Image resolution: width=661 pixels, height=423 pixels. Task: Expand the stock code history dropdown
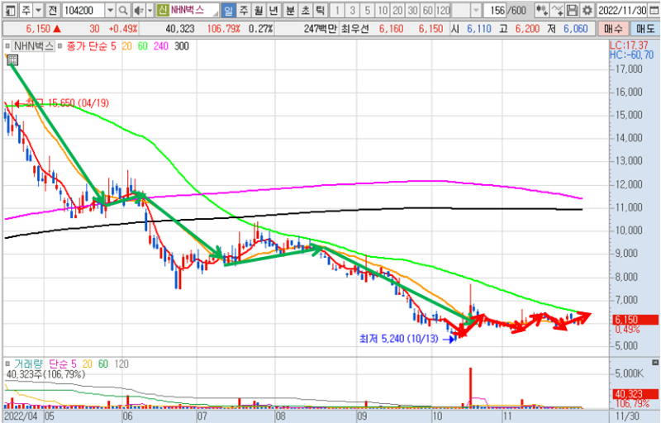110,10
